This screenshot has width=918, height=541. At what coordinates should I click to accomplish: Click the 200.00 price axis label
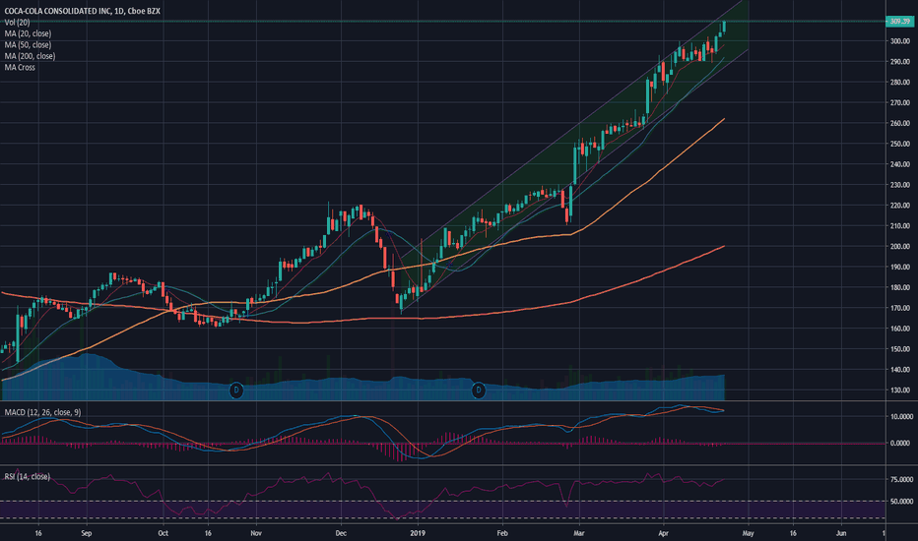pyautogui.click(x=900, y=246)
